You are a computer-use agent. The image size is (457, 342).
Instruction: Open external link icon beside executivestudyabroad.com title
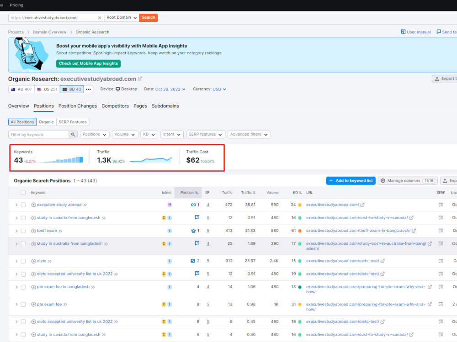pos(140,79)
